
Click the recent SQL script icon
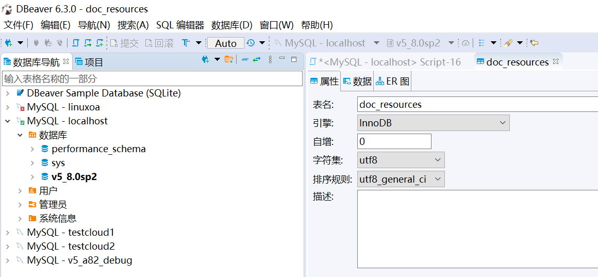point(88,43)
